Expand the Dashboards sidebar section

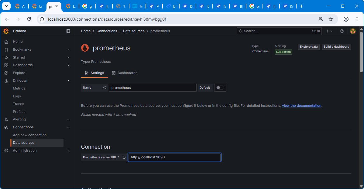(x=68, y=65)
